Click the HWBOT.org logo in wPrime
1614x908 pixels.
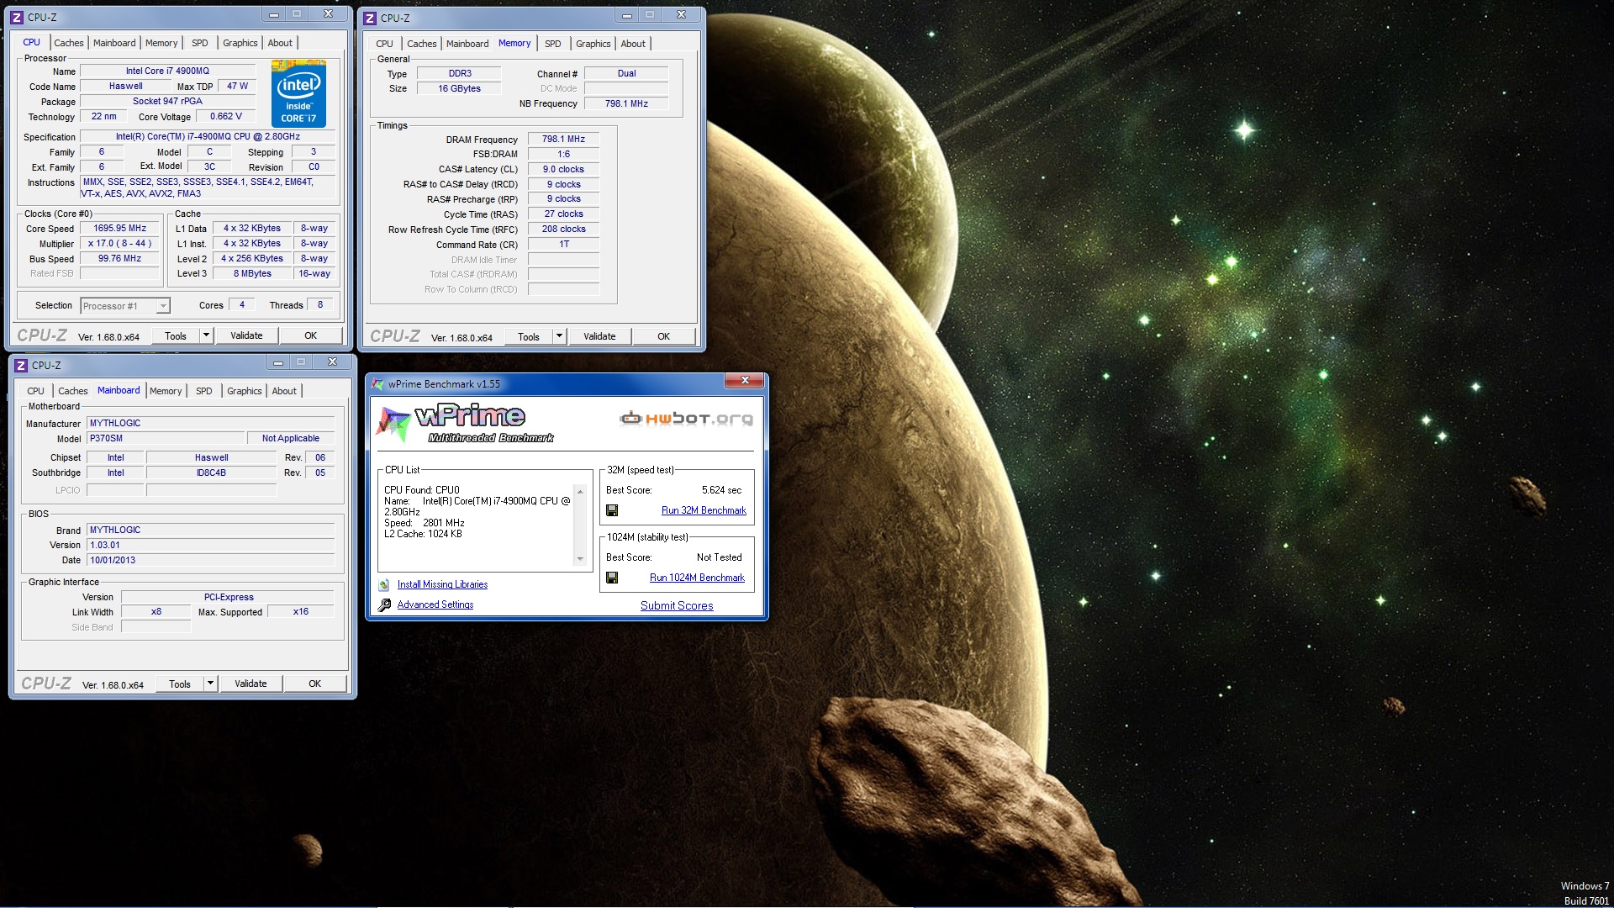pos(686,418)
